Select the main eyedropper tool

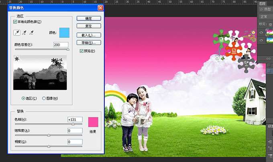coord(17,33)
